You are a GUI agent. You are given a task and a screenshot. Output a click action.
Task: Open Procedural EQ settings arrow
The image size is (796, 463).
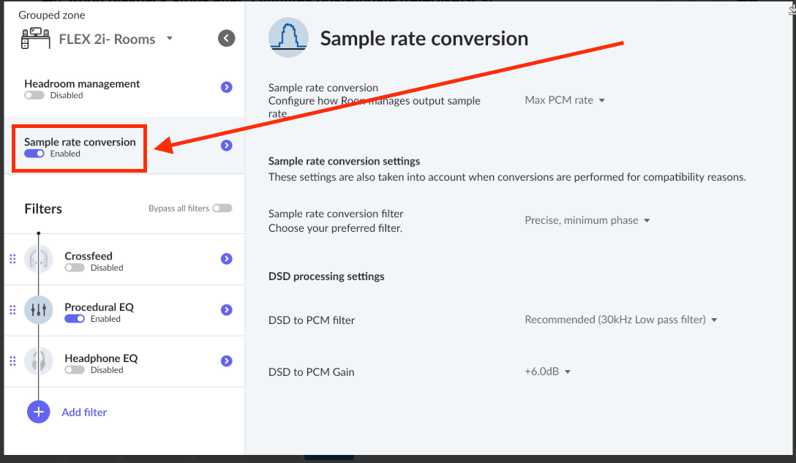point(226,309)
